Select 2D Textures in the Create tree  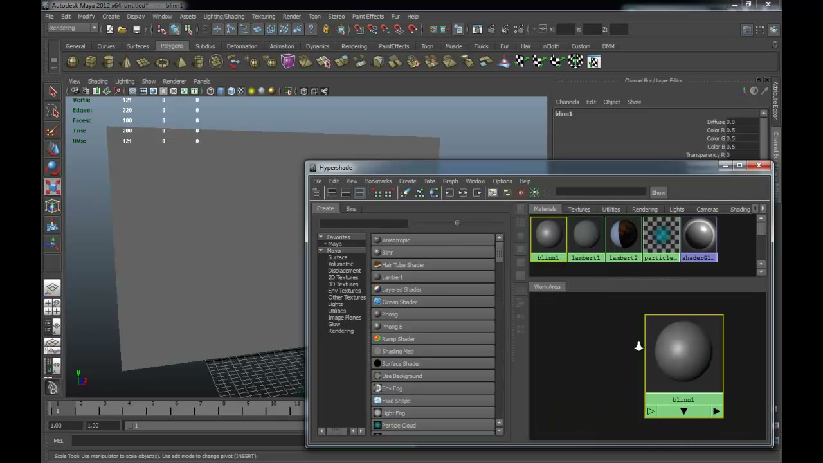(343, 277)
